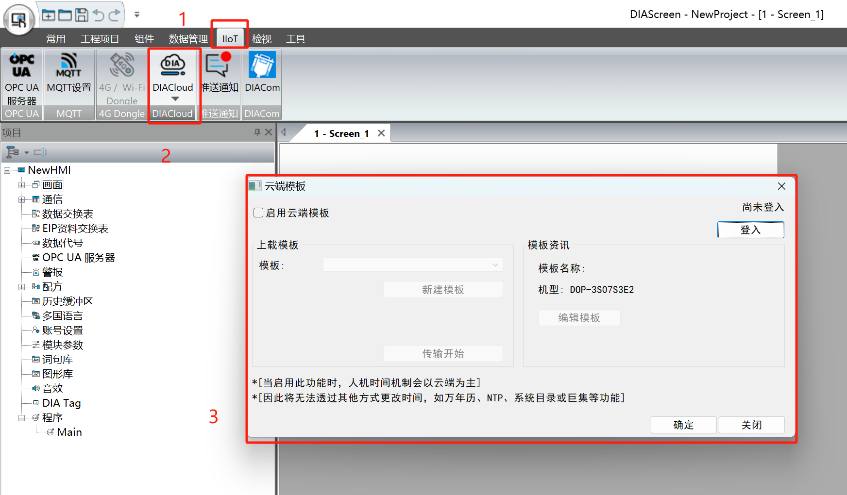847x495 pixels.
Task: Close the Screen_1 document tab
Action: tap(381, 133)
